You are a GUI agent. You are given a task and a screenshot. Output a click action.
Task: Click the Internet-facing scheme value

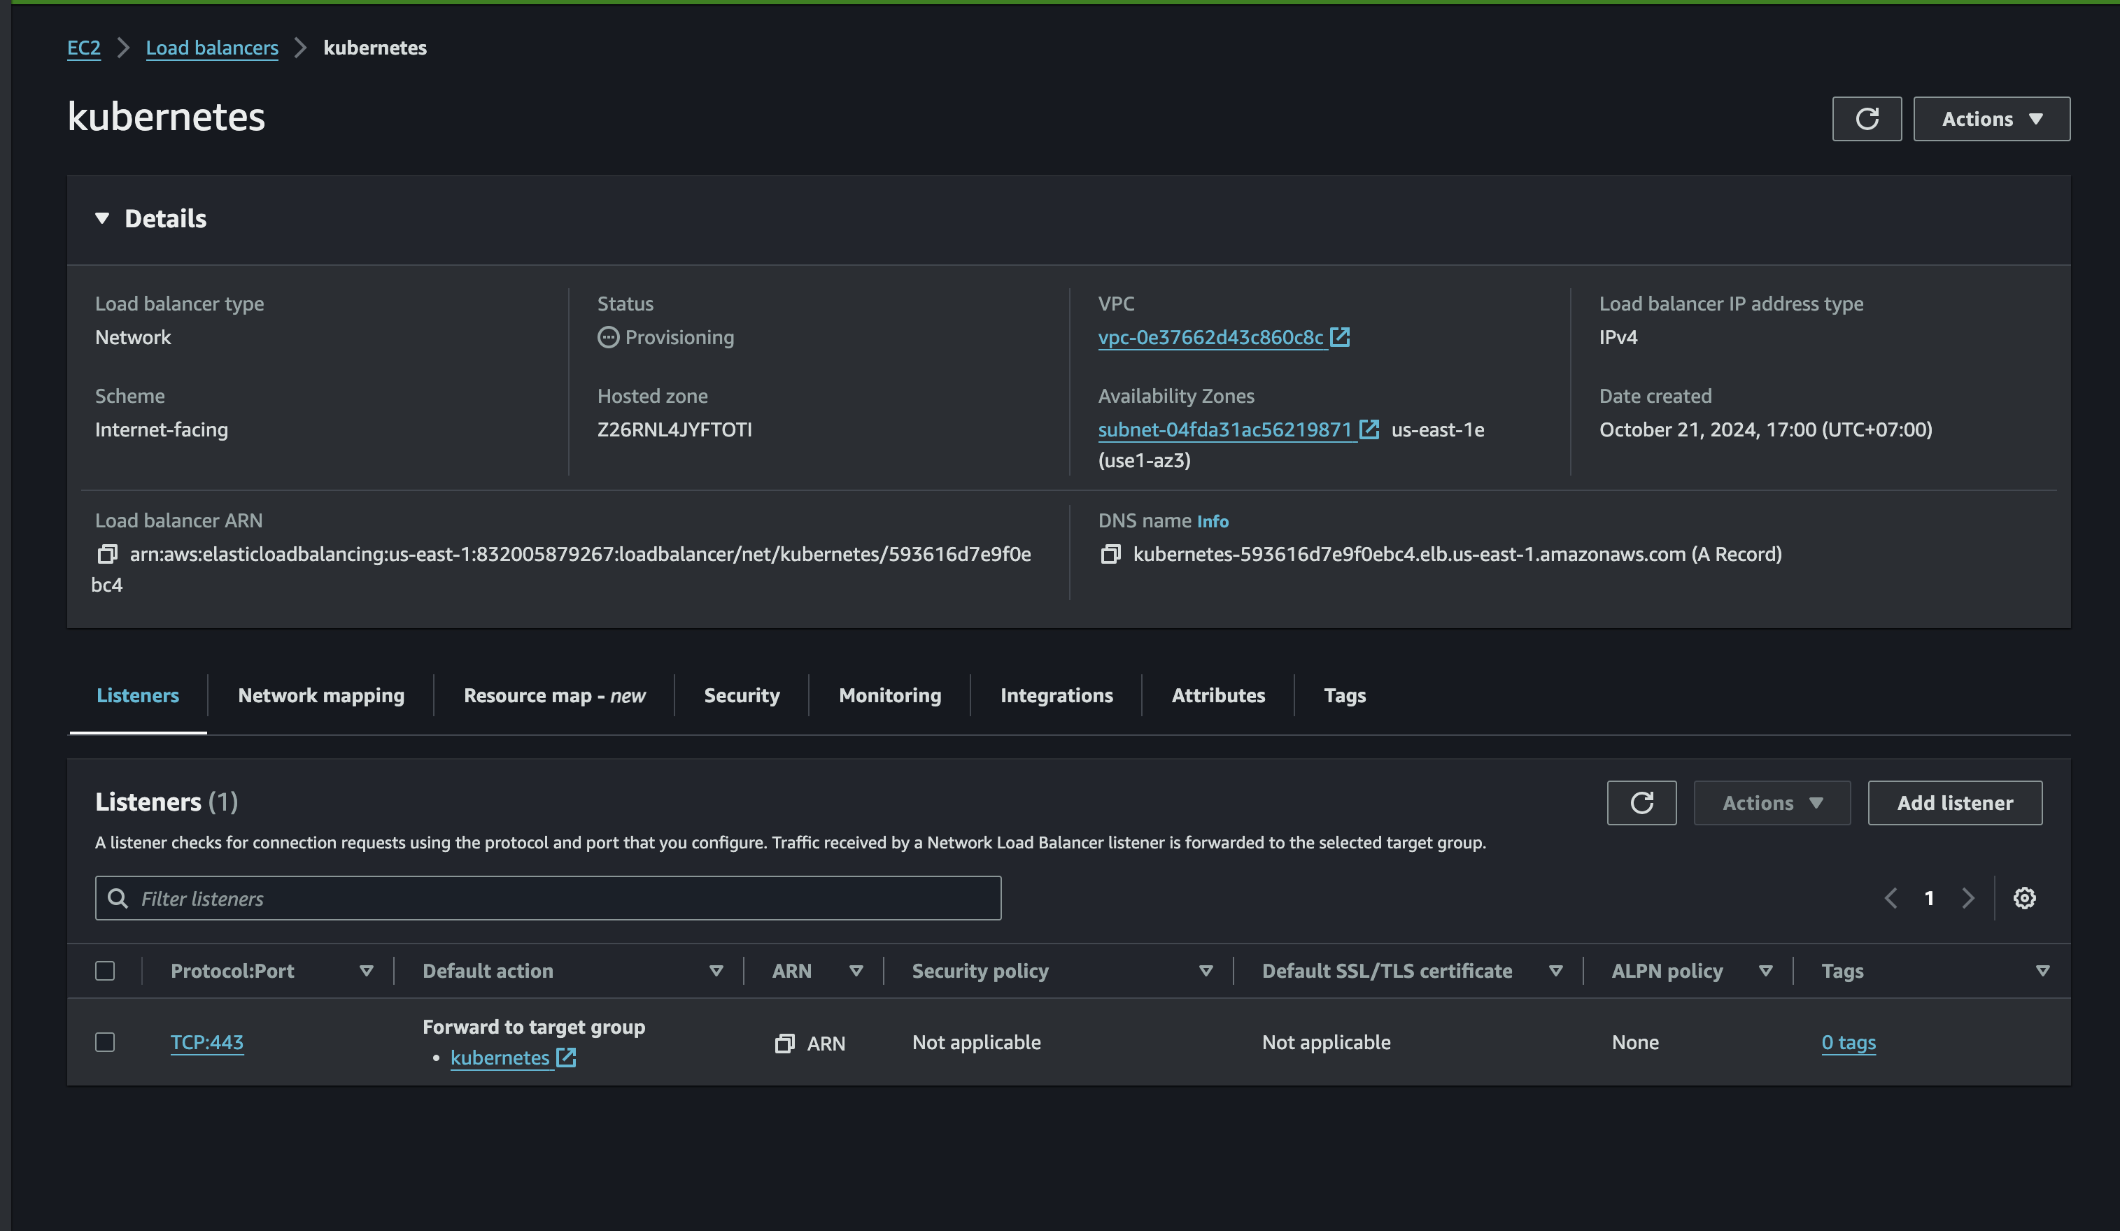click(162, 429)
